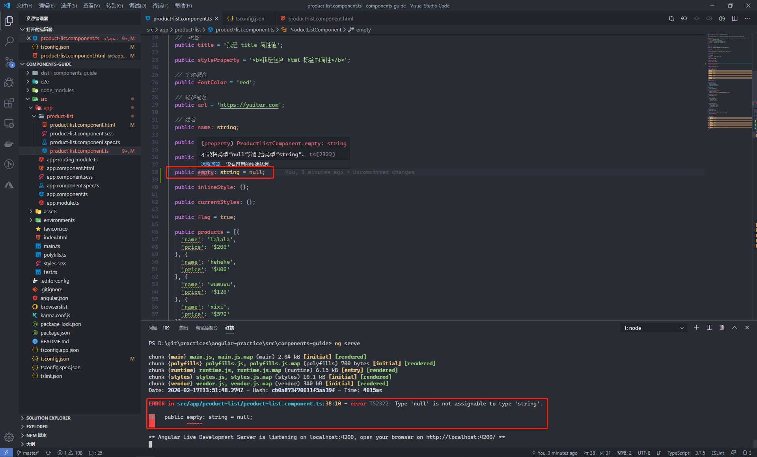Viewport: 757px width, 457px height.
Task: Maximize terminal panel with up chevron
Action: point(735,327)
